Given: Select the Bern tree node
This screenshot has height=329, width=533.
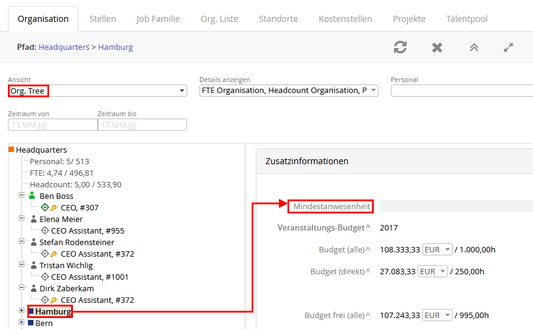Looking at the screenshot, I should click(44, 323).
